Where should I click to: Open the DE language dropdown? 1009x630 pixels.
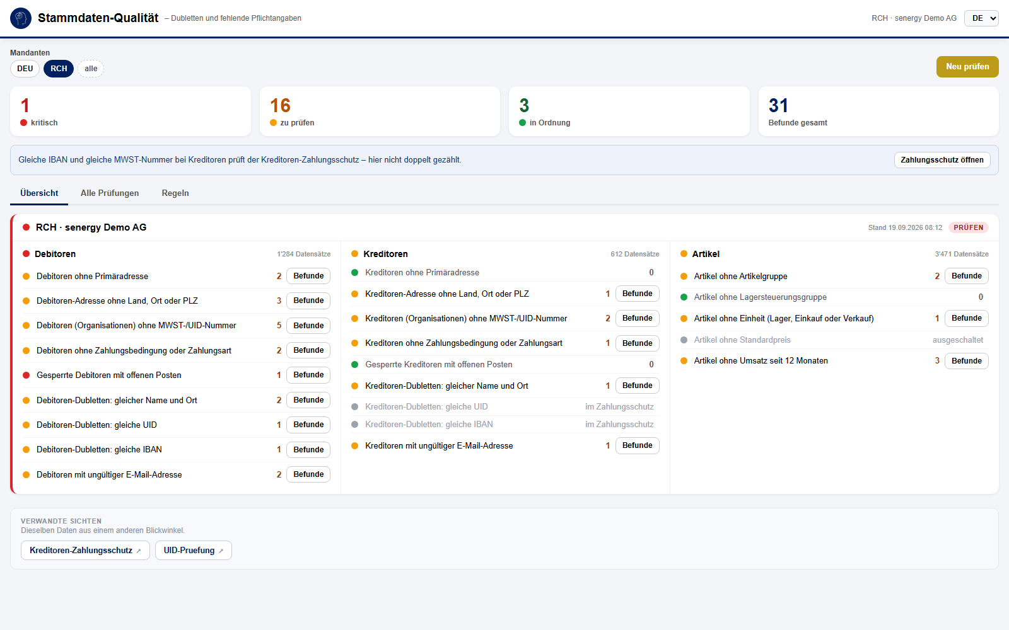point(981,18)
